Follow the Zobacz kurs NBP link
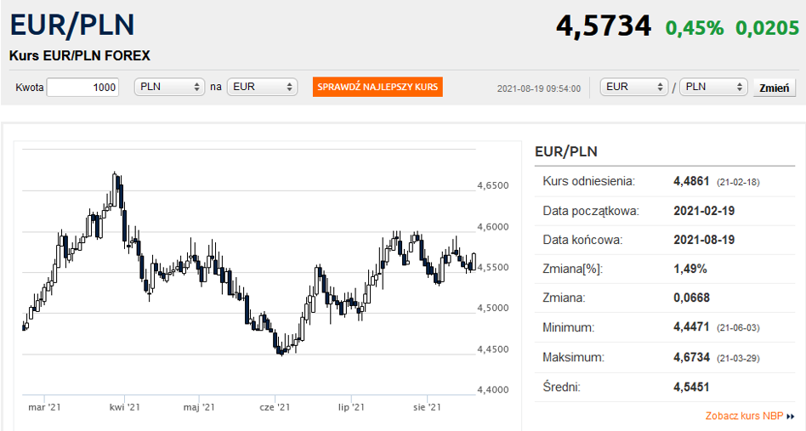This screenshot has width=806, height=431. pyautogui.click(x=745, y=417)
